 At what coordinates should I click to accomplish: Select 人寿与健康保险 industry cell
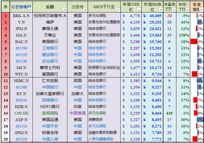(x=104, y=139)
